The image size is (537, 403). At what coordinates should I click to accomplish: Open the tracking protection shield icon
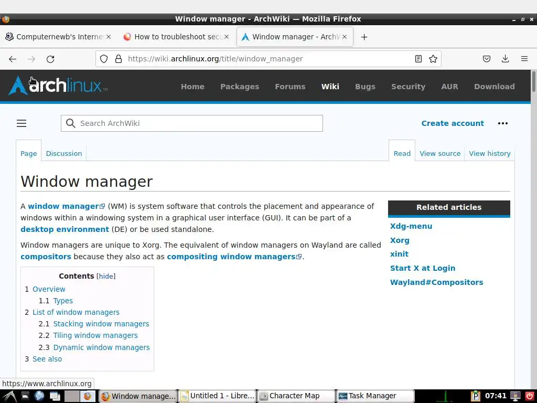(x=104, y=59)
